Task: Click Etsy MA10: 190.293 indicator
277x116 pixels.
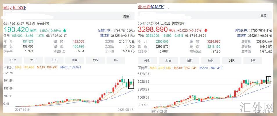Action: [x=47, y=67]
